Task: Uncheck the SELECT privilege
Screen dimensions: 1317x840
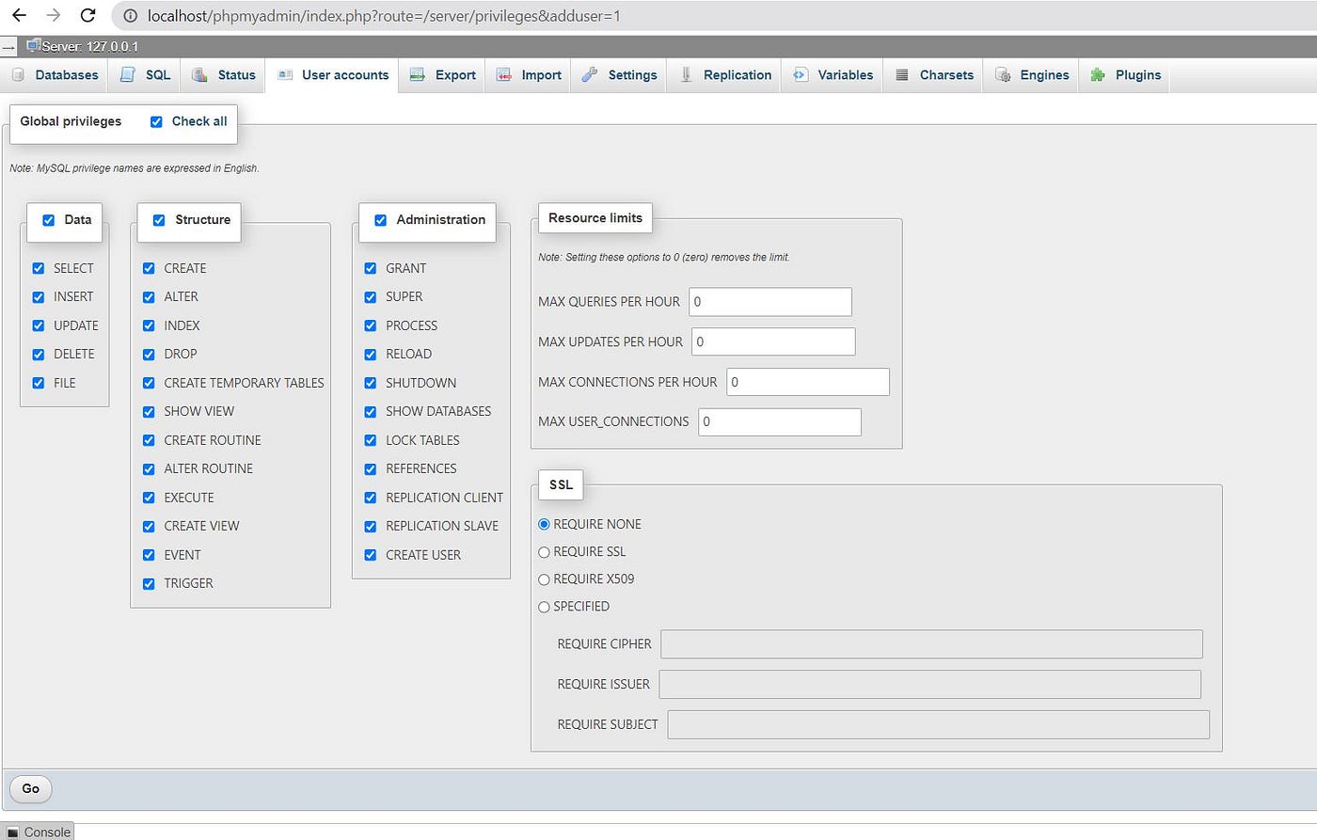Action: point(39,268)
